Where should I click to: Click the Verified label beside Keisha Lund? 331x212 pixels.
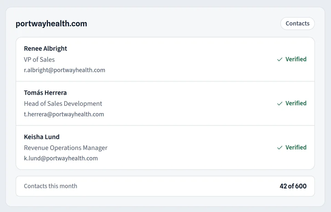tap(296, 148)
